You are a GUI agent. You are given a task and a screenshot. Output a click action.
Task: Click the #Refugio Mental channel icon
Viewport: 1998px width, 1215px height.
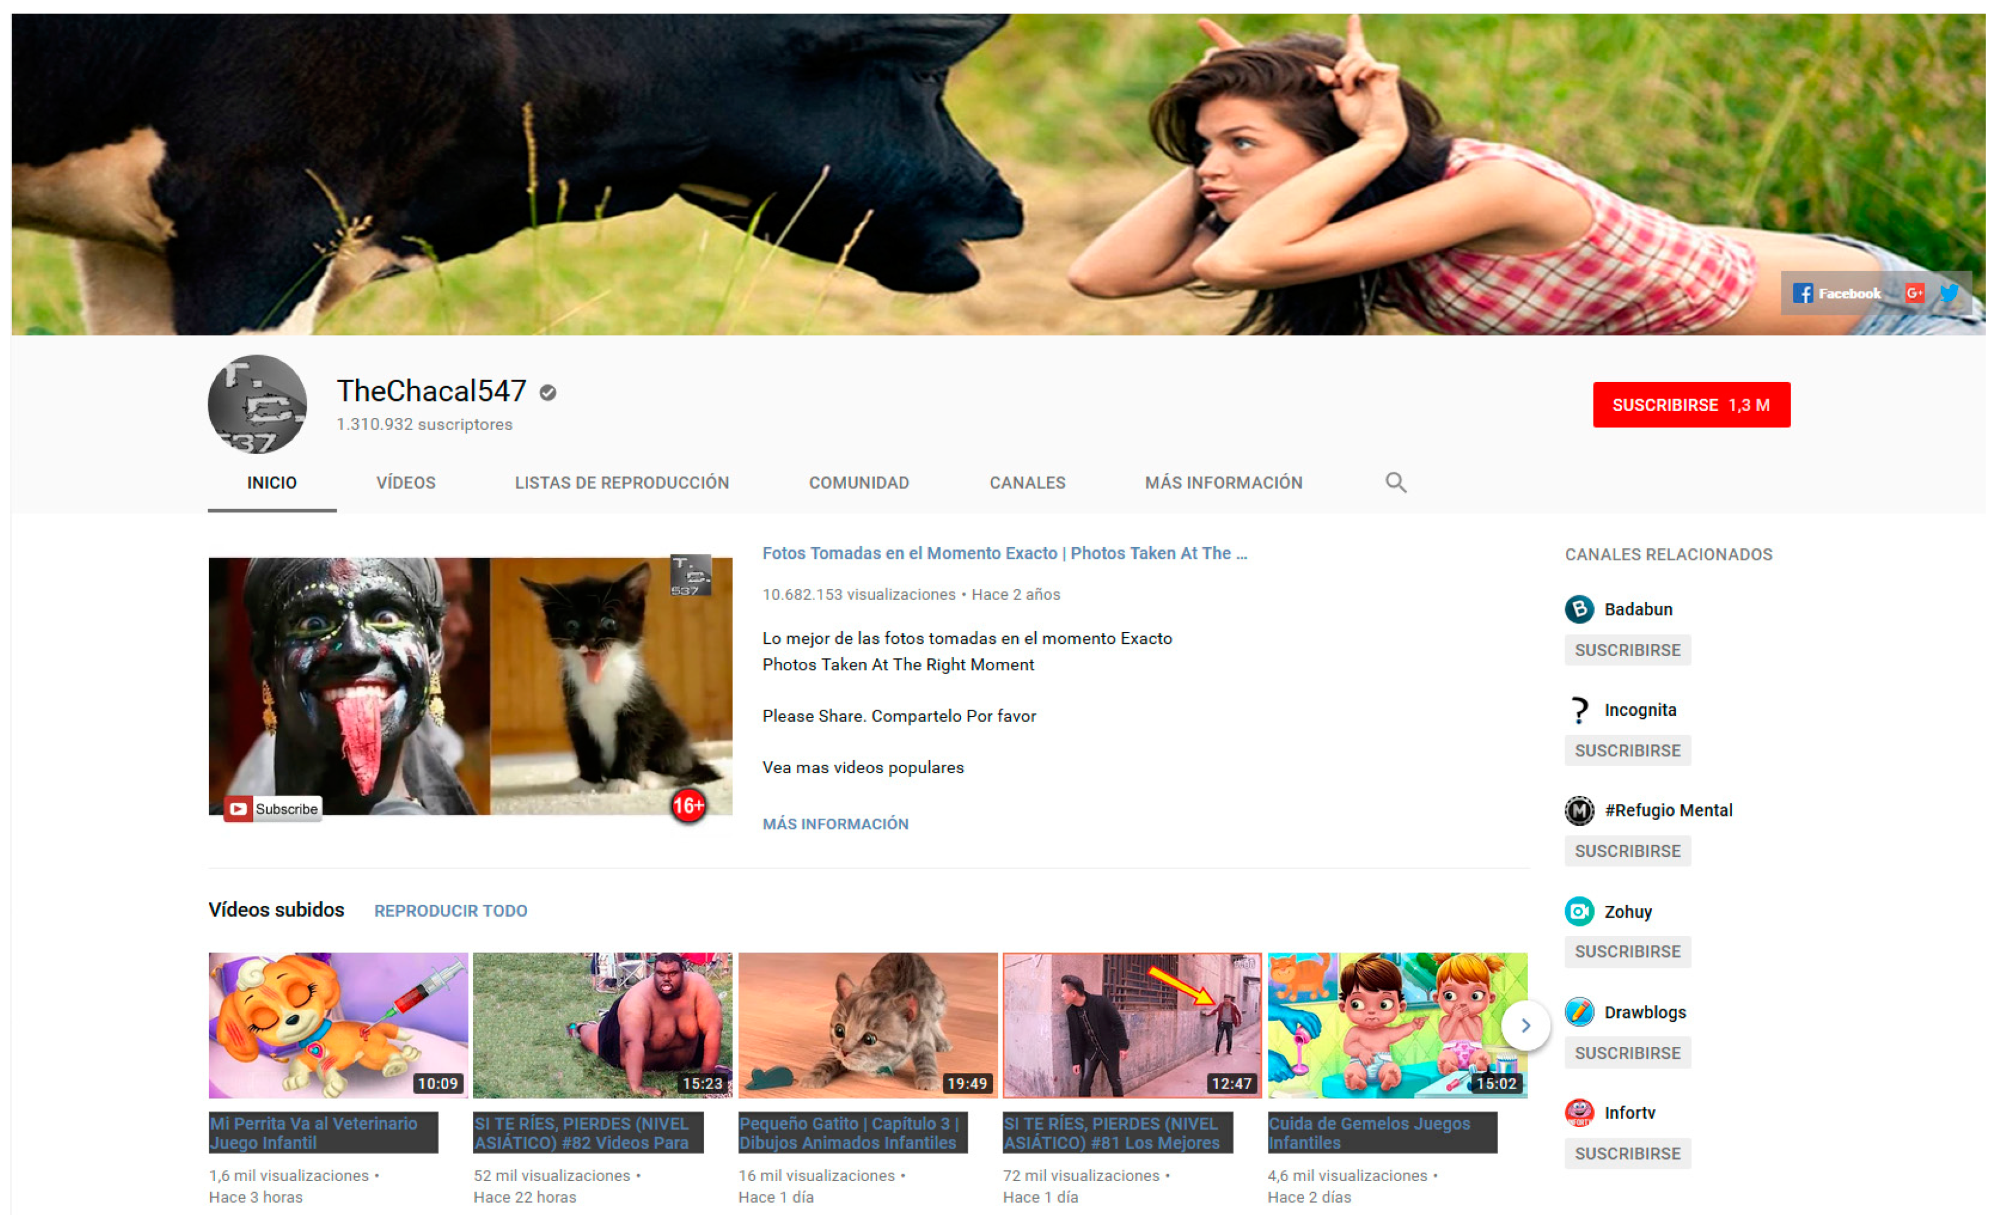[1579, 811]
